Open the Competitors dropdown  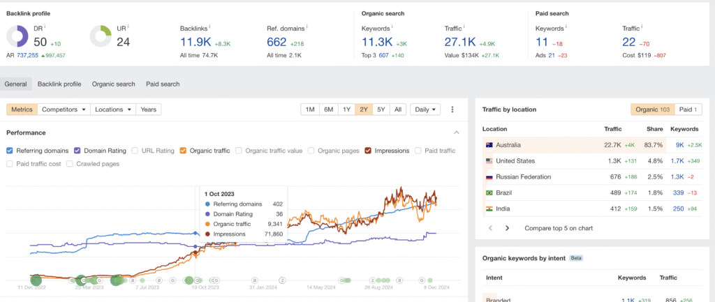coord(64,110)
